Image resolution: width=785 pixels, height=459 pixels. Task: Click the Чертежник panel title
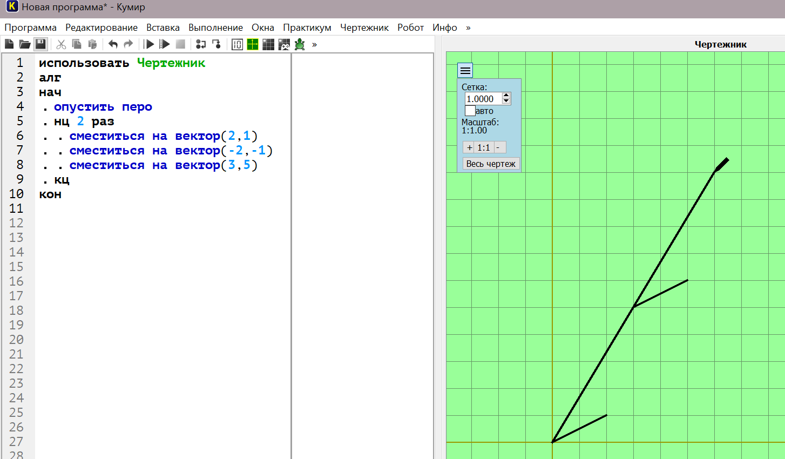pyautogui.click(x=720, y=44)
